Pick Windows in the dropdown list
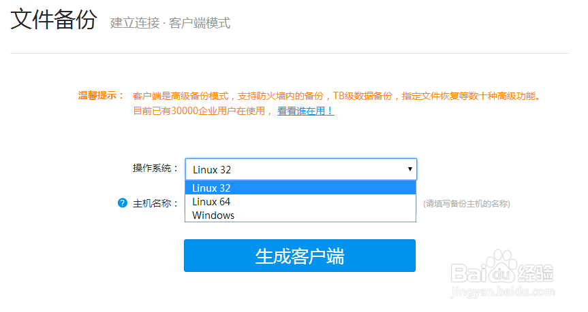588x312 pixels. 300,215
